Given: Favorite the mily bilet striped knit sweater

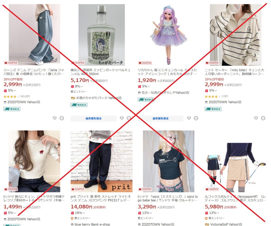Looking at the screenshot, I should click(x=256, y=118).
